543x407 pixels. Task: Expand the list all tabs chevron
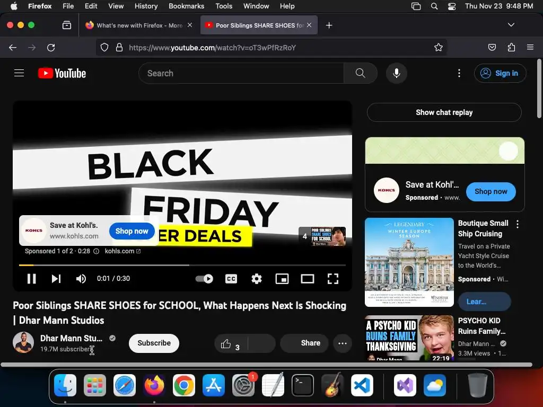tap(511, 25)
